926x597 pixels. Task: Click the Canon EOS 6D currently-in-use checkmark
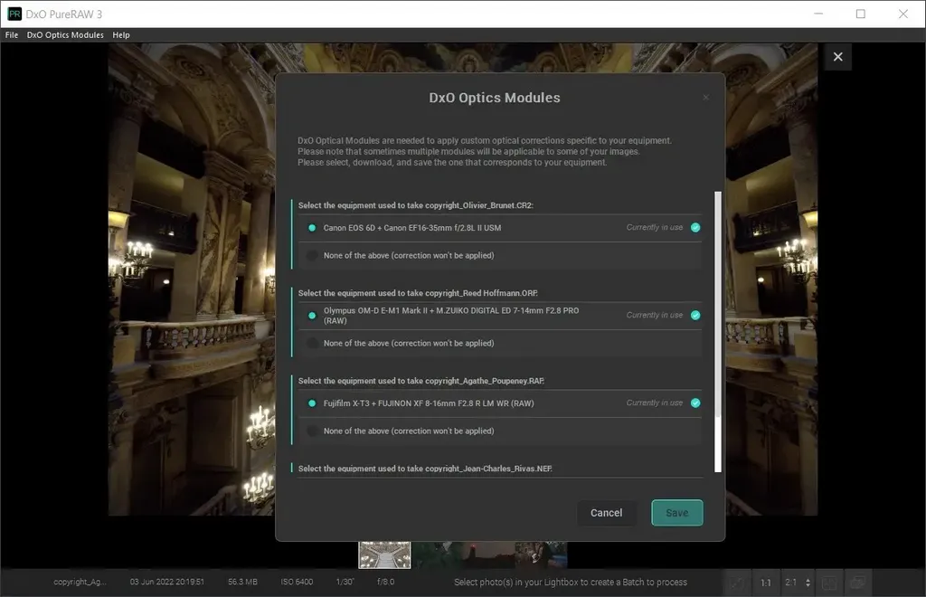(695, 227)
